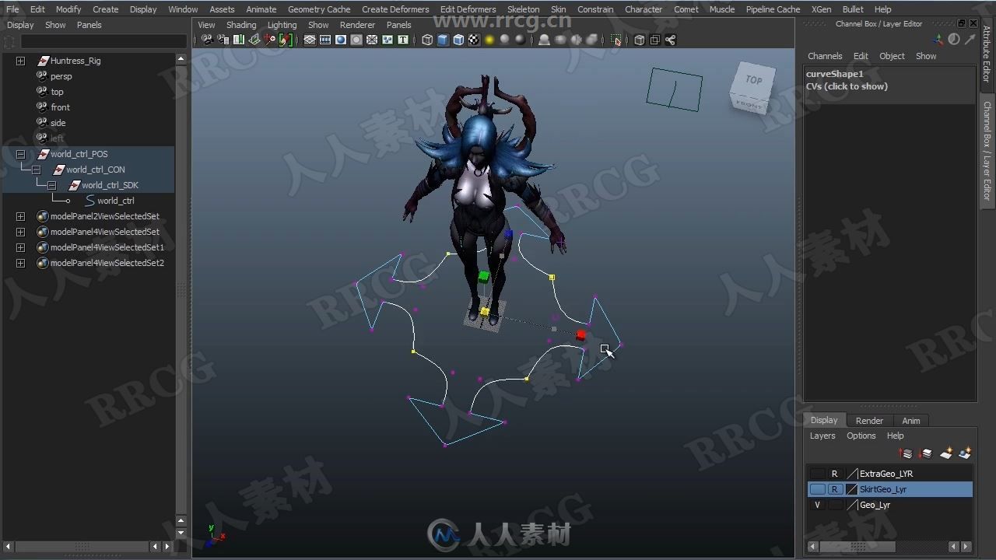Click 'CVs (click to show)' in Channel Box
Image resolution: width=996 pixels, height=560 pixels.
(x=847, y=86)
